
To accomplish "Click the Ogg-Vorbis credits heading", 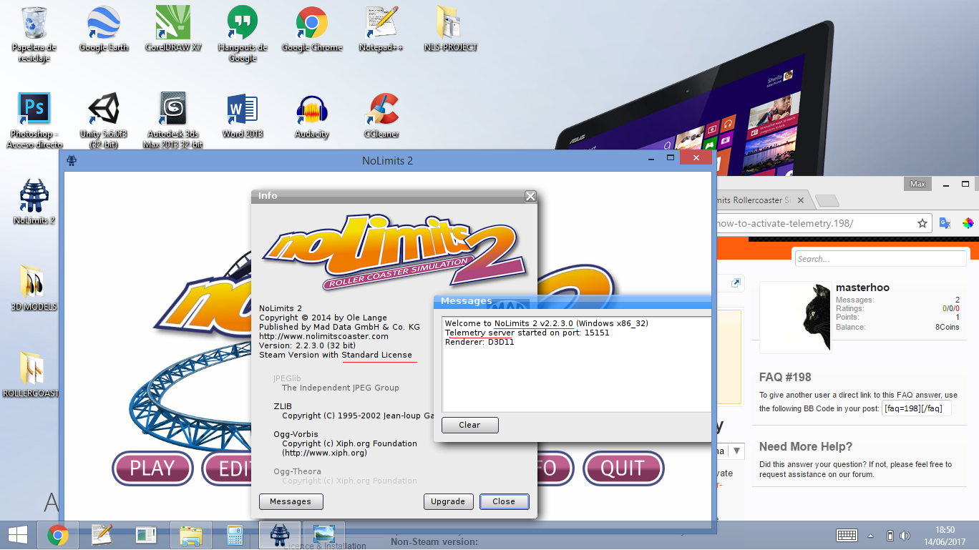I will point(296,434).
